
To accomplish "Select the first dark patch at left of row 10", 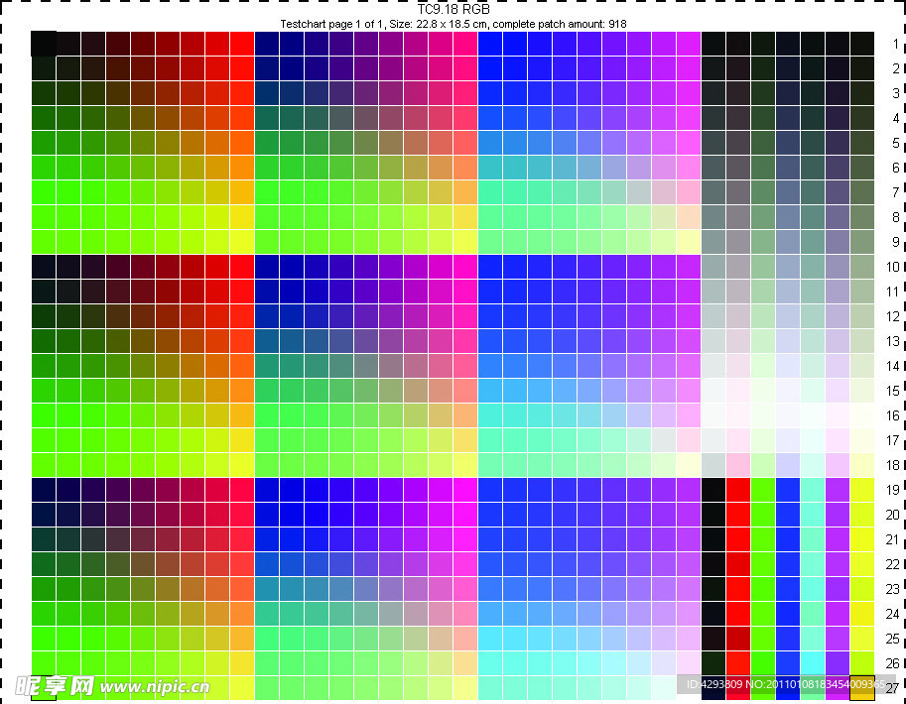I will pyautogui.click(x=44, y=267).
